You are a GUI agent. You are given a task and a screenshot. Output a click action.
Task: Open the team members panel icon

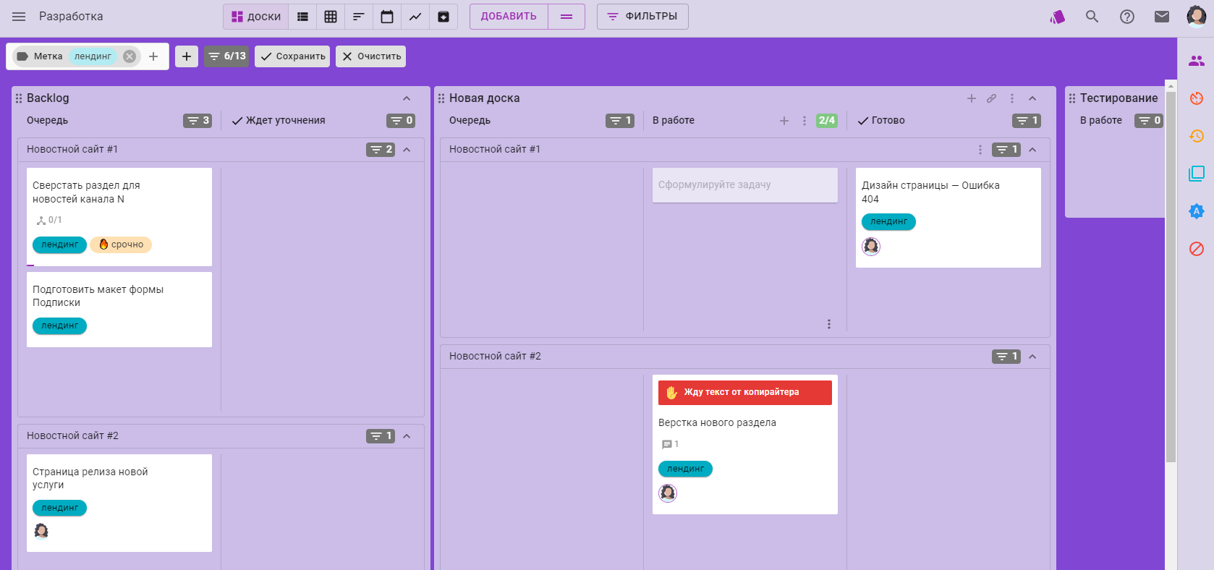click(x=1197, y=61)
